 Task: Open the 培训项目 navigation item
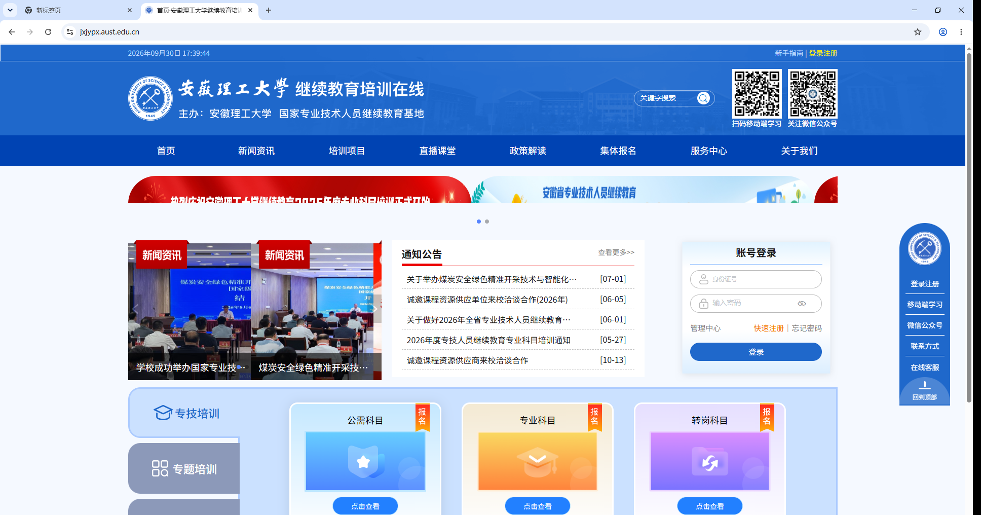[x=347, y=151]
